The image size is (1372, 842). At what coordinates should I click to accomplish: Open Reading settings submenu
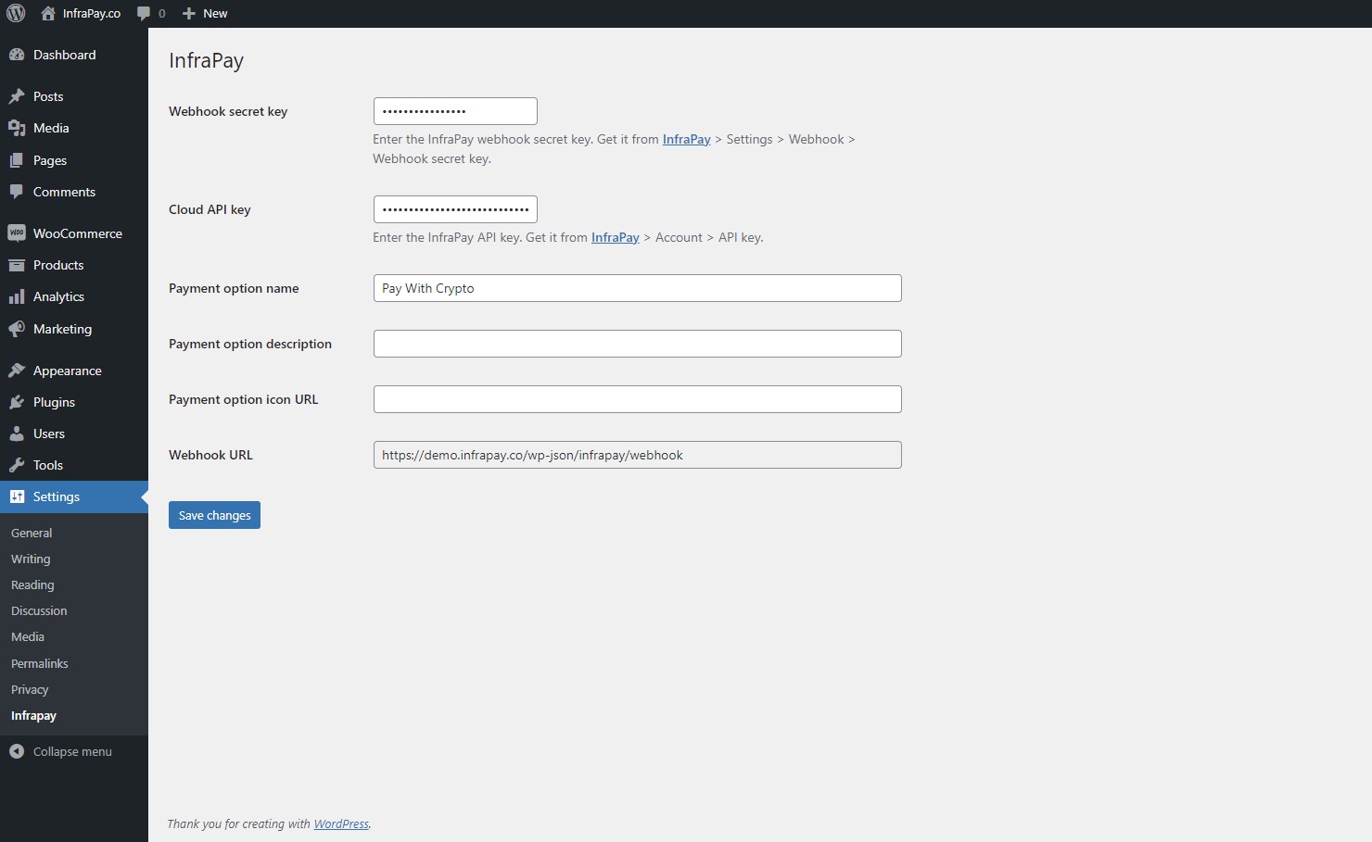(32, 584)
